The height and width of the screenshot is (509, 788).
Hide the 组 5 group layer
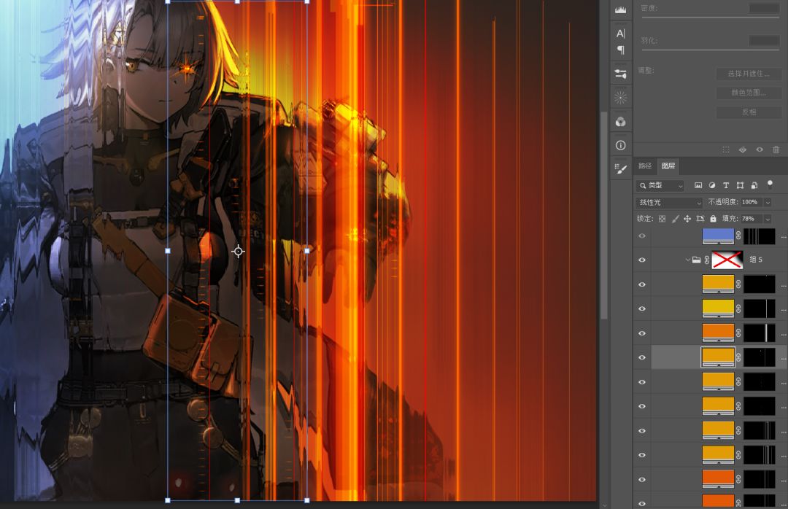click(x=642, y=260)
